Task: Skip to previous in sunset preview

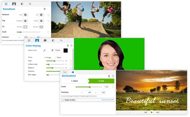Action: [146, 112]
